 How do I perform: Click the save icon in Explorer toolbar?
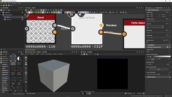(x=1, y=10)
